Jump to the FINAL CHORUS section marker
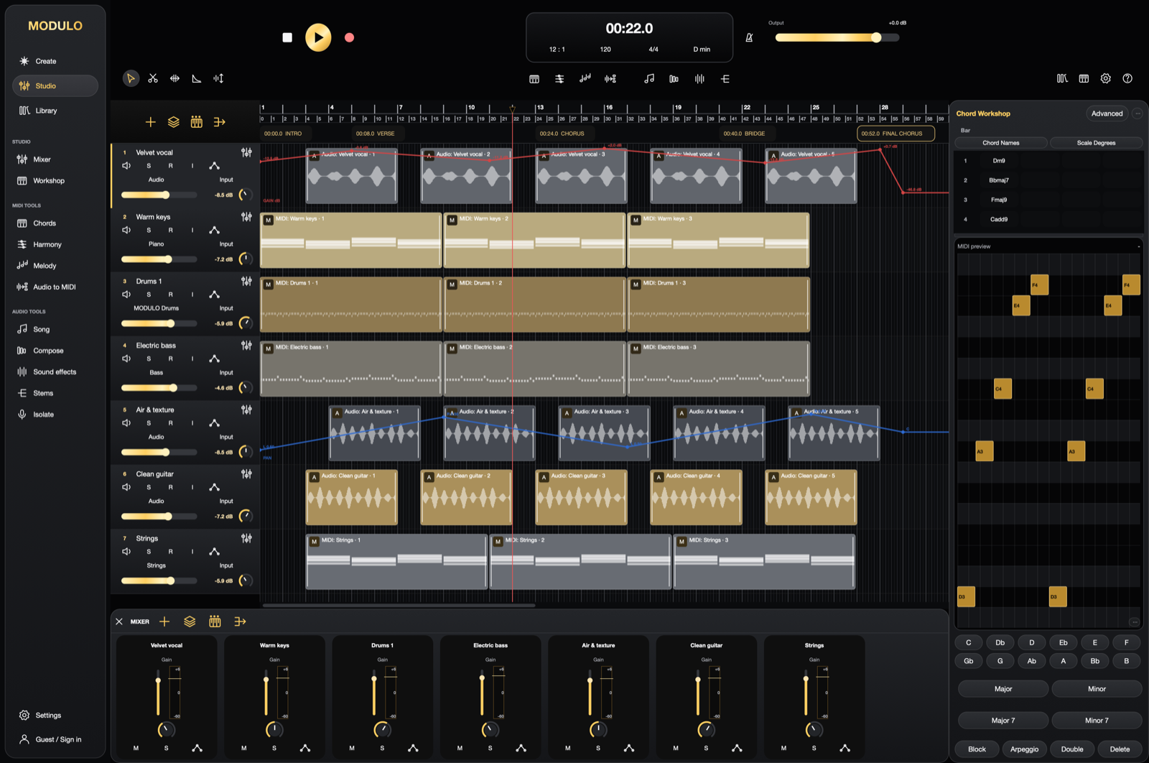This screenshot has width=1149, height=763. click(896, 134)
